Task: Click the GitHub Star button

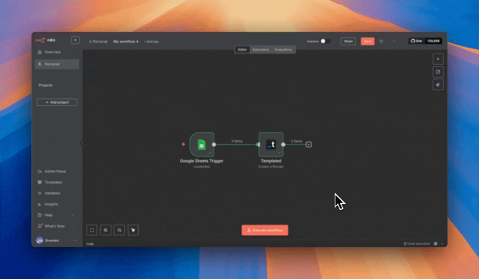Action: point(416,41)
